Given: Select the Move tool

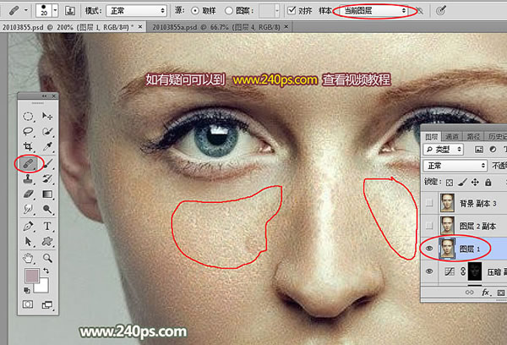Looking at the screenshot, I should pos(47,116).
